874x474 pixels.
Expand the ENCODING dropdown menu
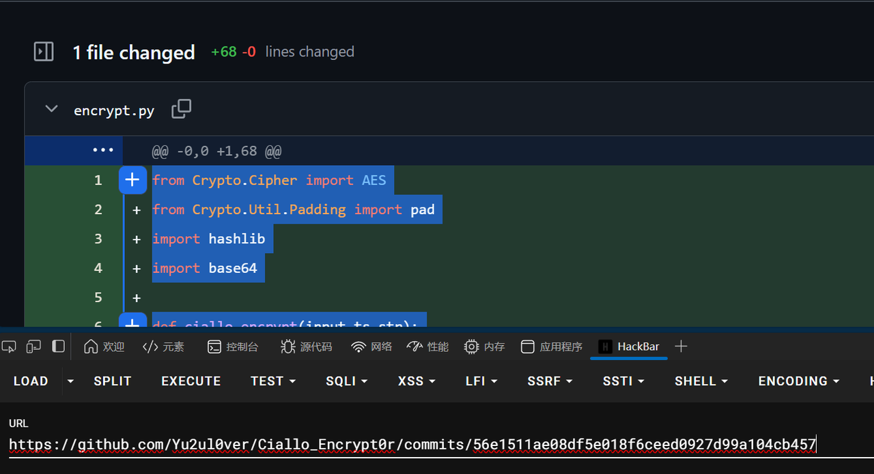tap(798, 381)
